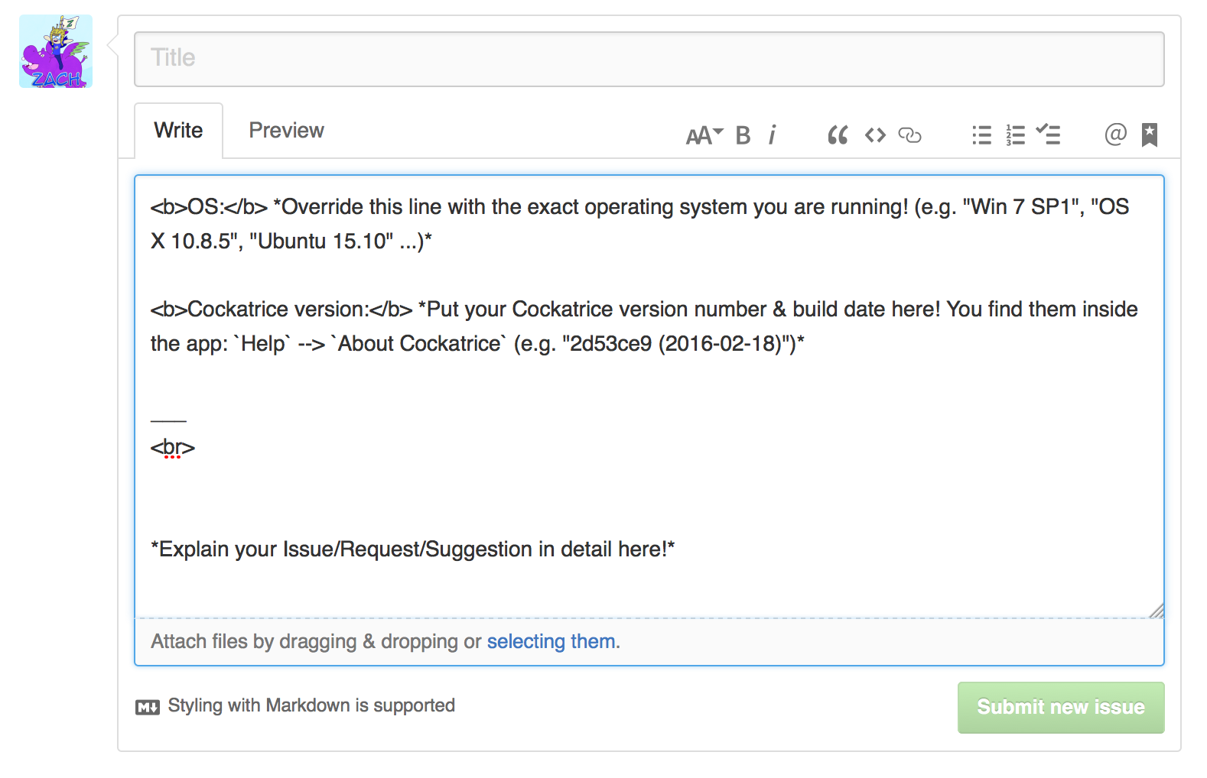
Task: Add a task list
Action: click(x=1048, y=135)
